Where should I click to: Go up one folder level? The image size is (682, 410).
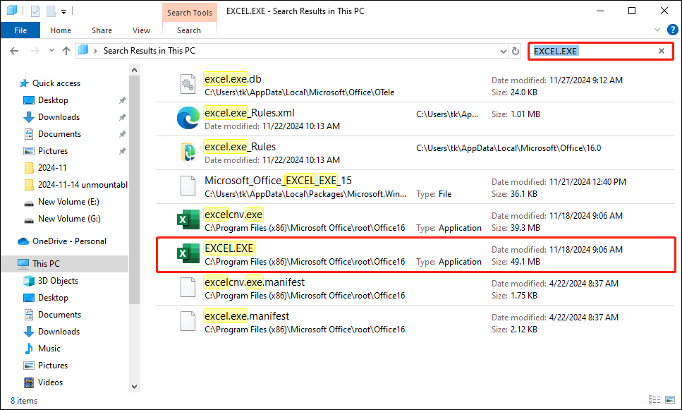(66, 51)
